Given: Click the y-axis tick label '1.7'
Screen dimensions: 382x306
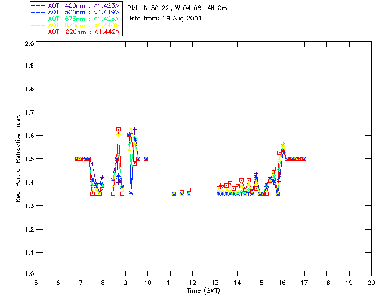Looking at the screenshot, I should coord(29,112).
